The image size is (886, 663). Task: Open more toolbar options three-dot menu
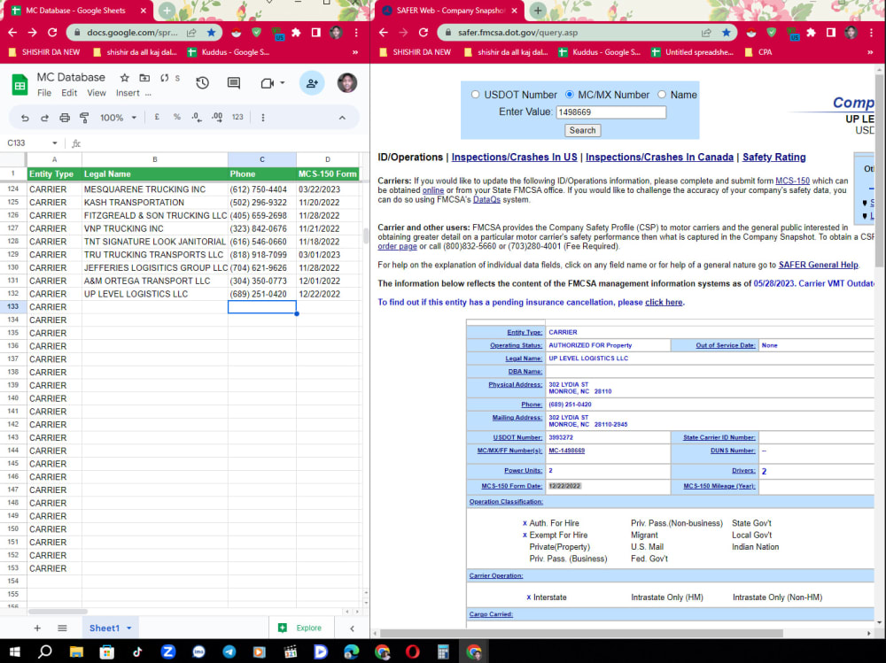point(263,118)
